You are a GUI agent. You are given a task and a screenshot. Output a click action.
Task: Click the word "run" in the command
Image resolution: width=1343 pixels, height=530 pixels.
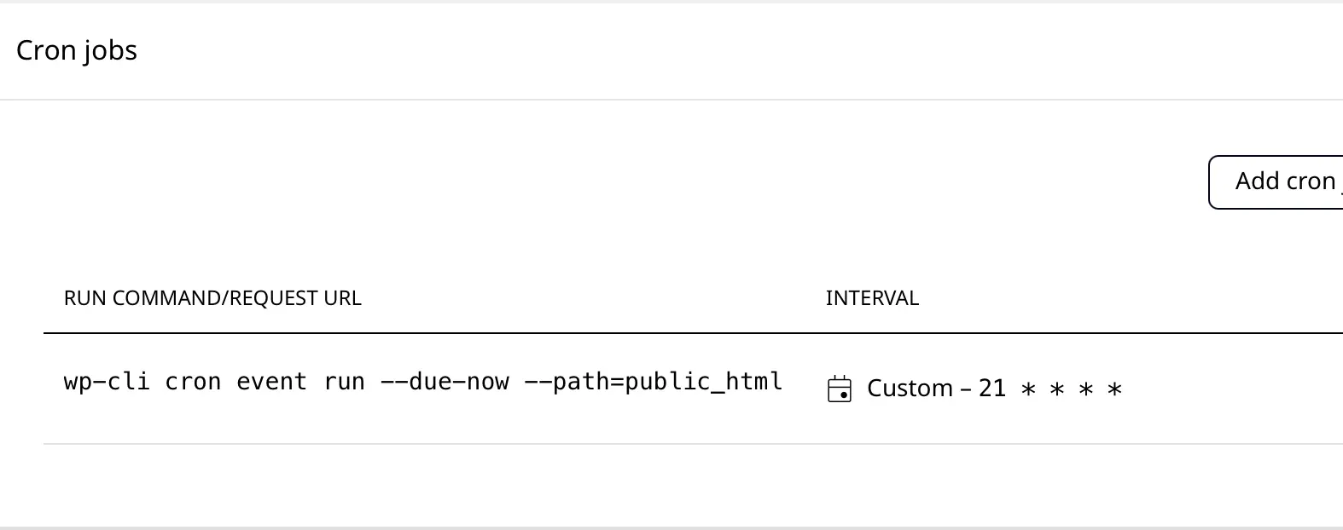pos(344,381)
